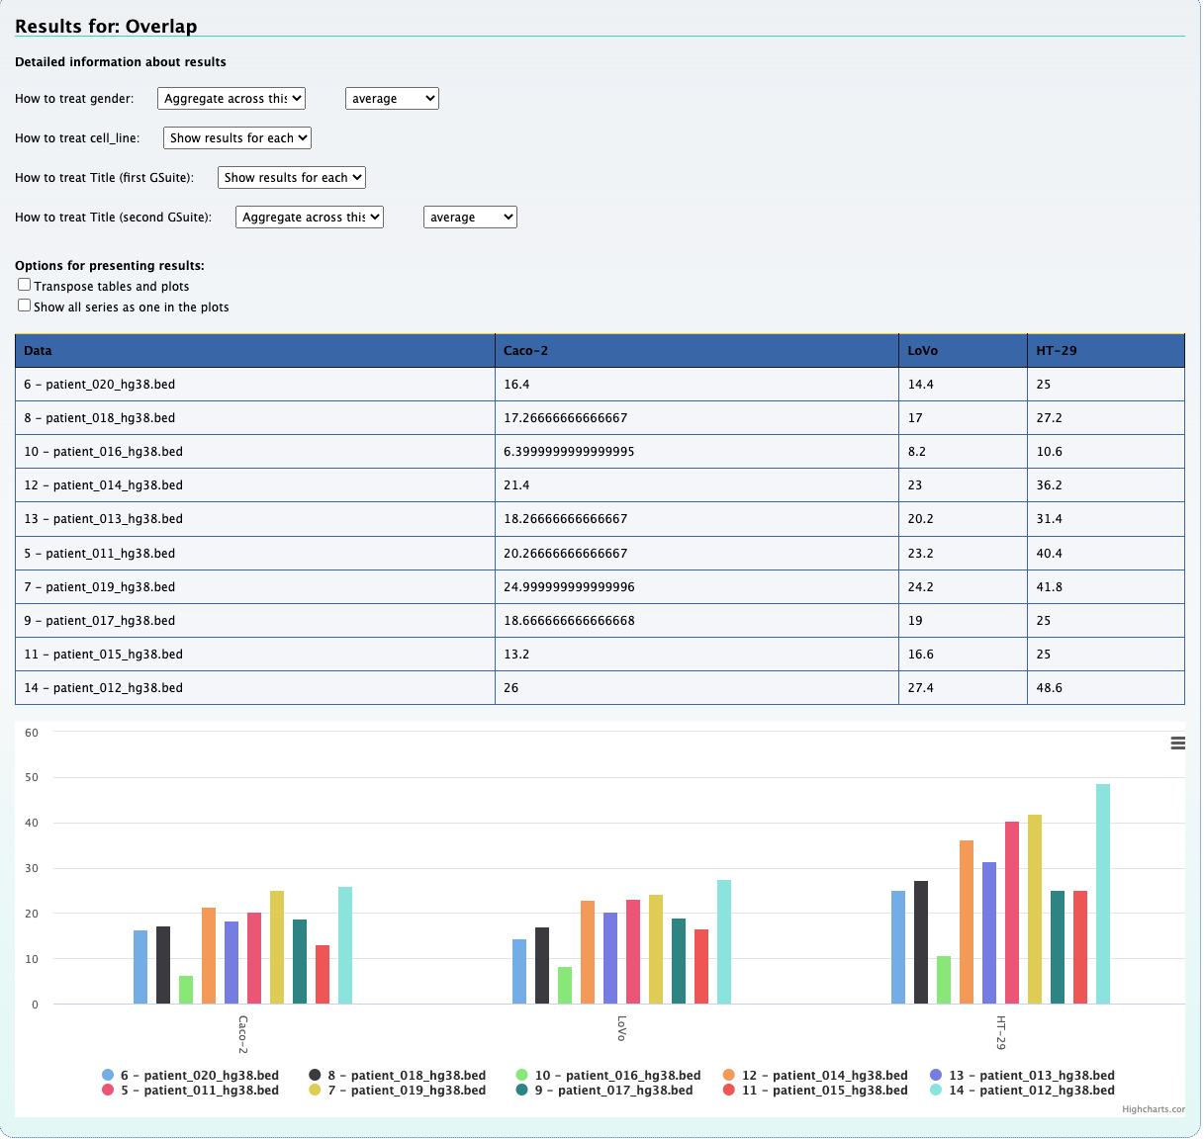Toggle the patient_018 series legend marker
The width and height of the screenshot is (1204, 1139).
(x=315, y=1075)
